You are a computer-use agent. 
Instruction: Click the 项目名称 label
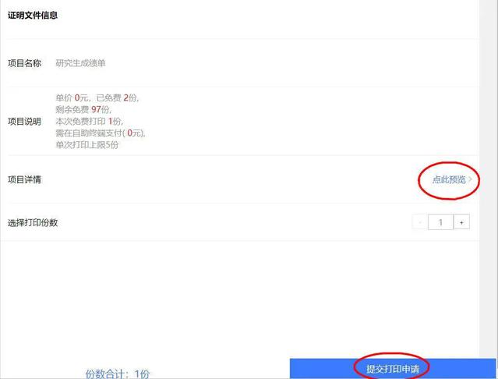pos(24,63)
